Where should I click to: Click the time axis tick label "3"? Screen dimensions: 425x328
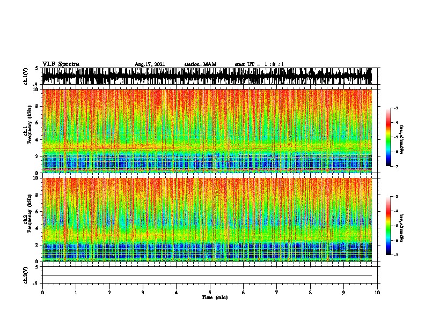[143, 293]
